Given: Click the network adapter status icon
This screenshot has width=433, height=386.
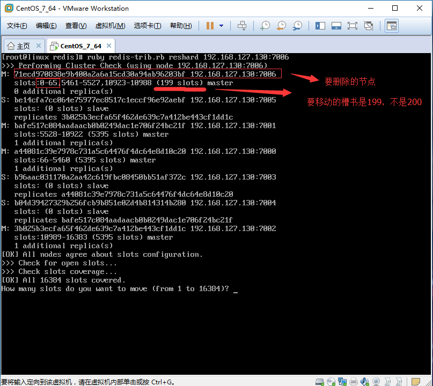Looking at the screenshot, I should [x=342, y=382].
